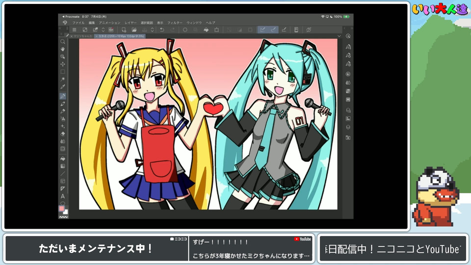
Task: Open the help question-mark icon in command bar
Action: (x=309, y=30)
